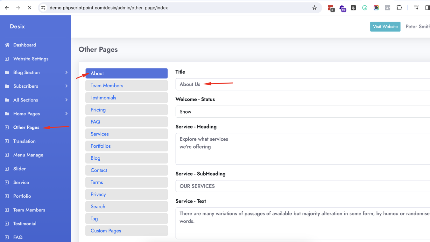
Task: Expand the All Sections chevron
Action: point(66,100)
